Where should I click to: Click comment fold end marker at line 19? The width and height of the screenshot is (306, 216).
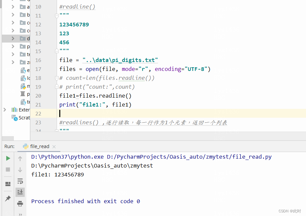click(57, 86)
